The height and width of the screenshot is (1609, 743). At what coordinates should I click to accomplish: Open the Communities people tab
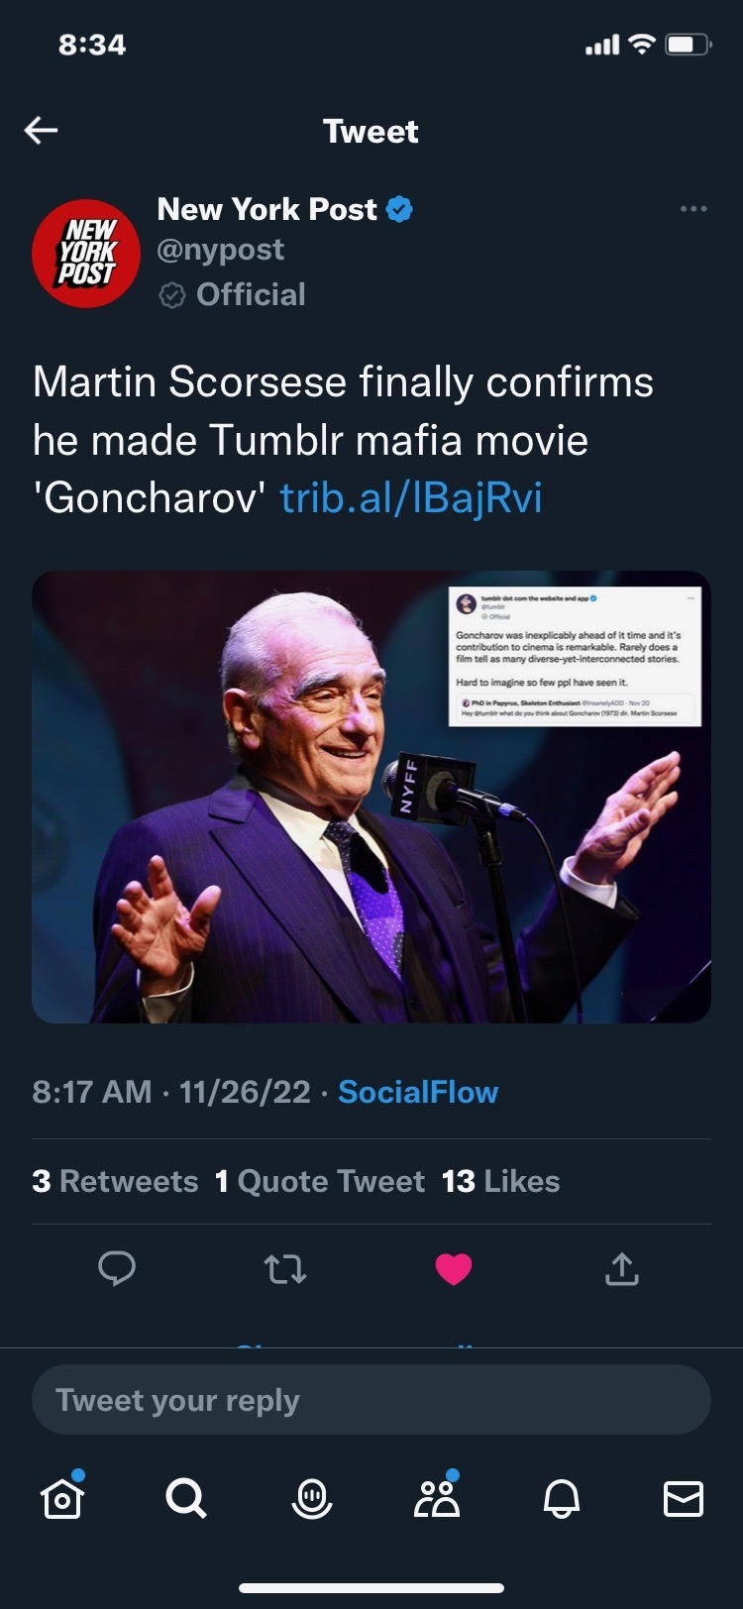[x=436, y=1498]
